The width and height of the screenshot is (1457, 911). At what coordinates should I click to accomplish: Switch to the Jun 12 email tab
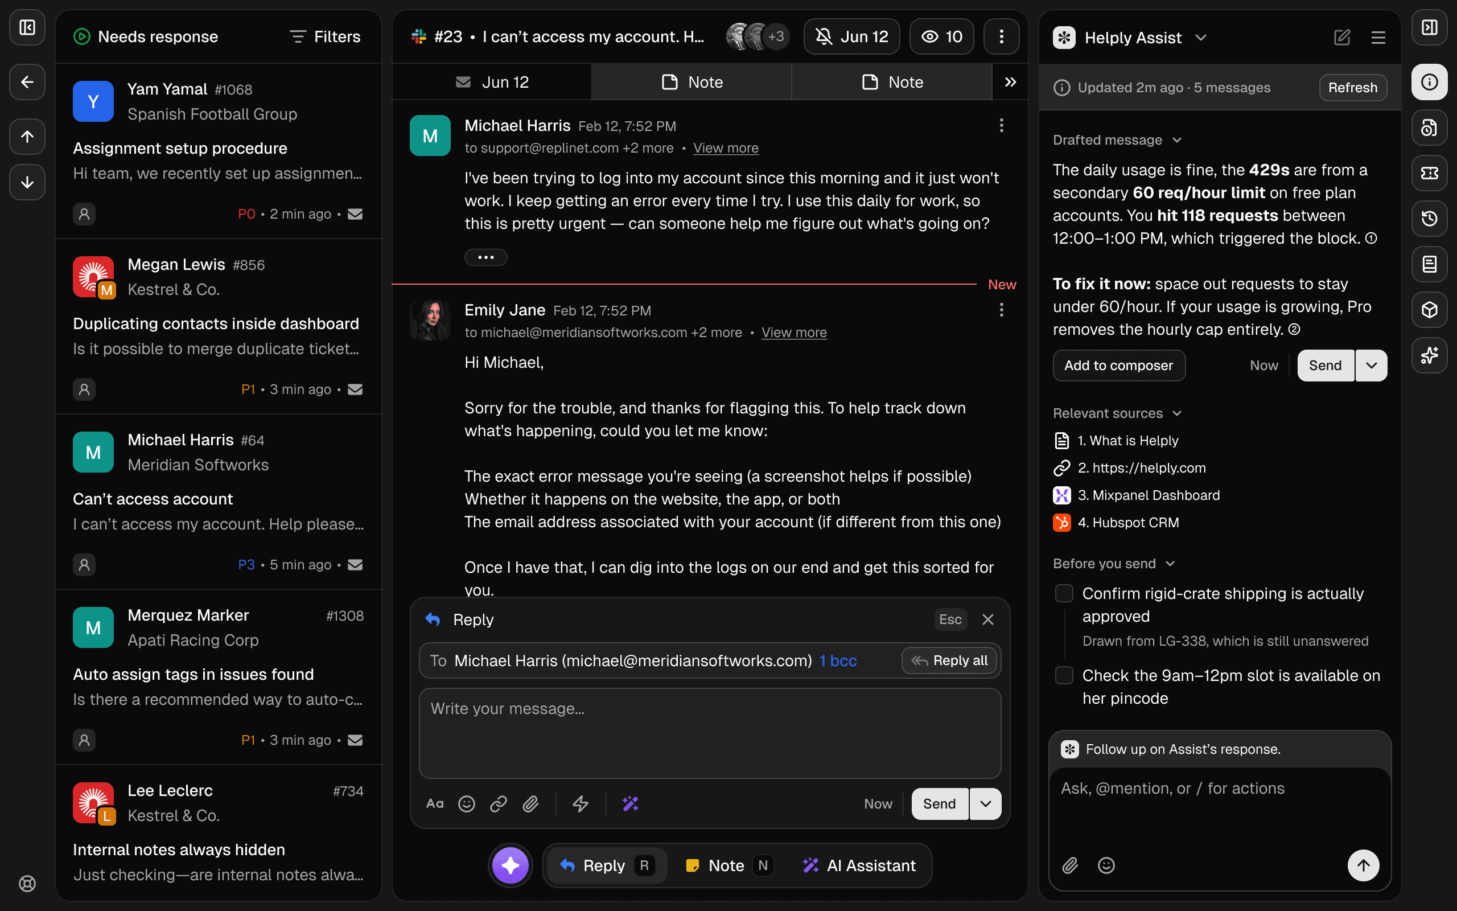point(491,82)
